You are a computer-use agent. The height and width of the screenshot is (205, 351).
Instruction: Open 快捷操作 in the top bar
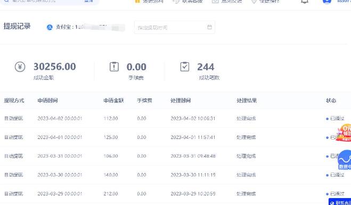[265, 1]
